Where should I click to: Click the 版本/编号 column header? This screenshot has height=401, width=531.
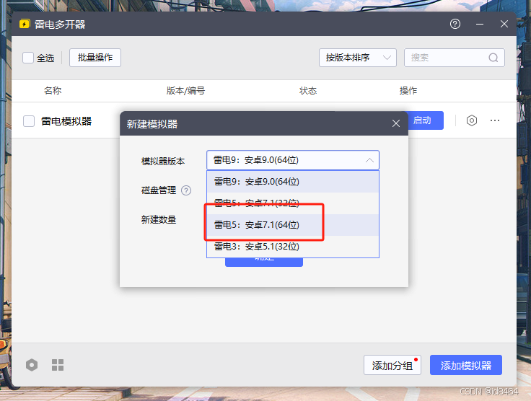coord(185,91)
